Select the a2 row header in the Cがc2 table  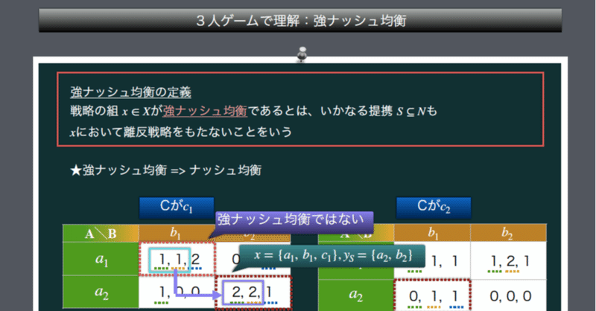click(x=356, y=295)
